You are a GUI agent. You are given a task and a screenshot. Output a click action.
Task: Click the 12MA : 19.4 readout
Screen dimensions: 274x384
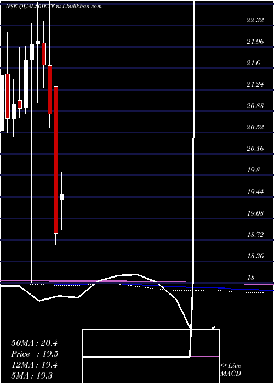(34, 365)
